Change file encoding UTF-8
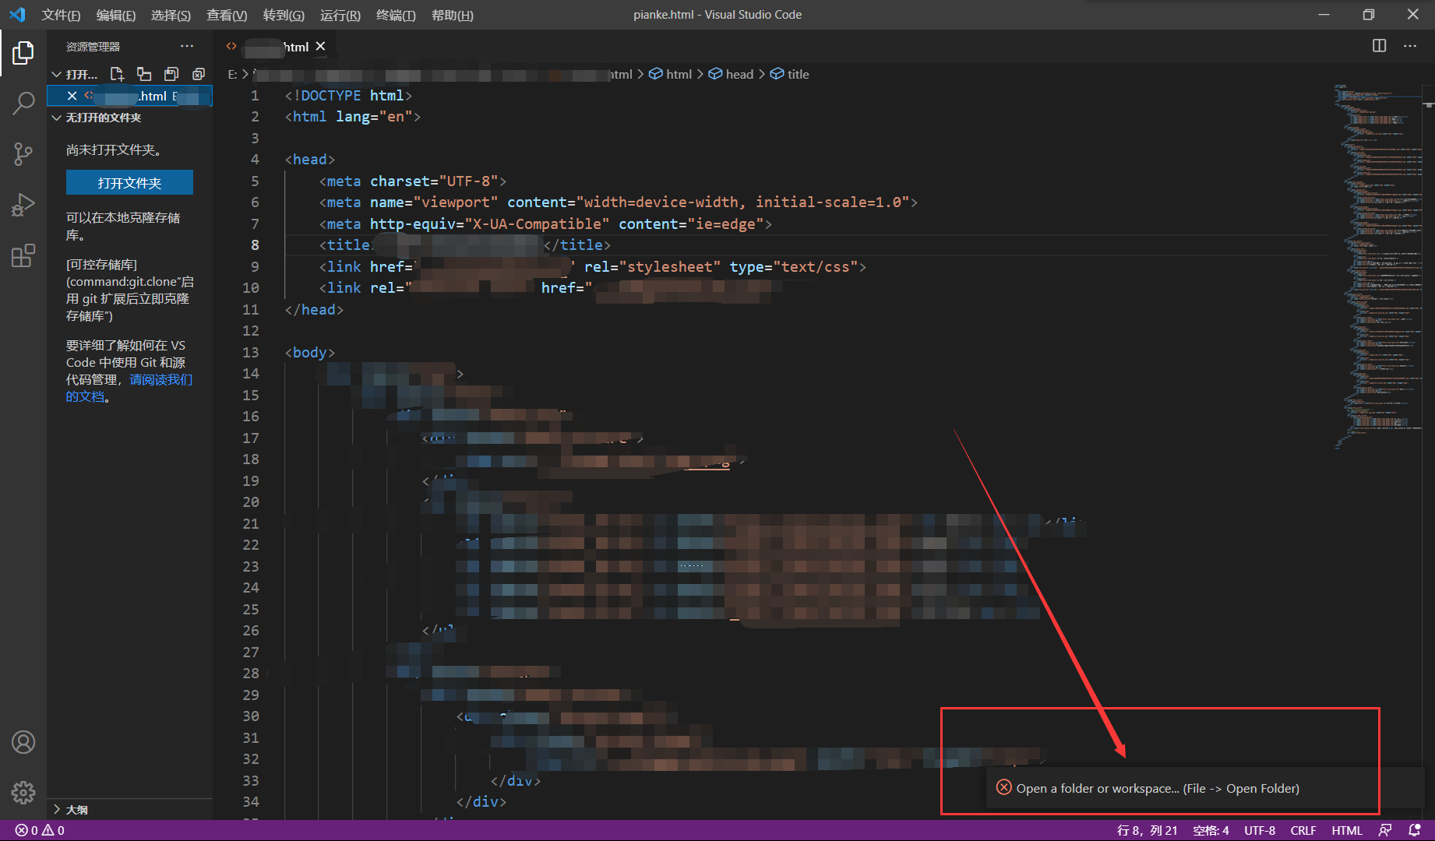The width and height of the screenshot is (1435, 841). coord(1260,830)
